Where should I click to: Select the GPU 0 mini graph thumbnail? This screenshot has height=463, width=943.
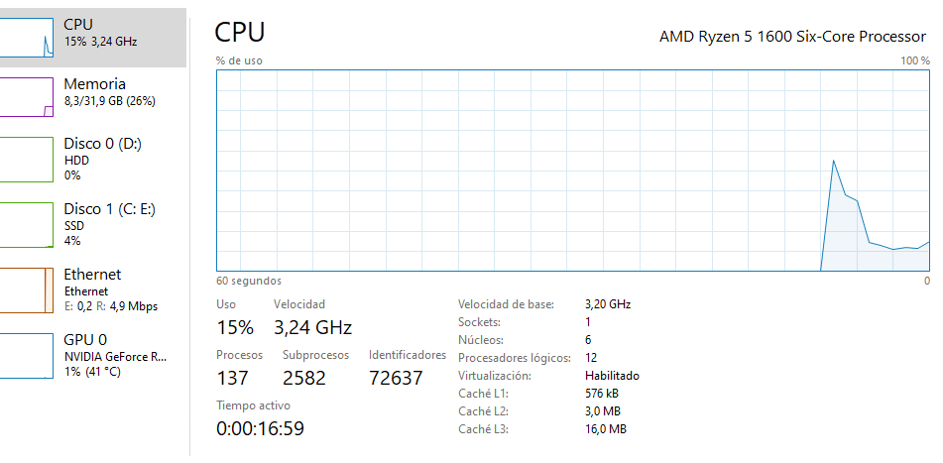pos(27,356)
